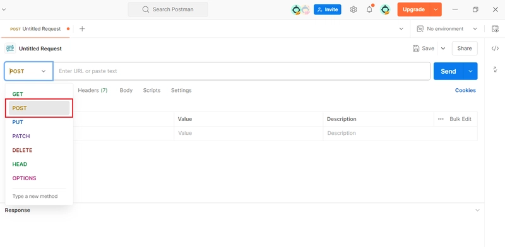The height and width of the screenshot is (247, 505).
Task: Click the environment quick look icon
Action: (x=495, y=29)
